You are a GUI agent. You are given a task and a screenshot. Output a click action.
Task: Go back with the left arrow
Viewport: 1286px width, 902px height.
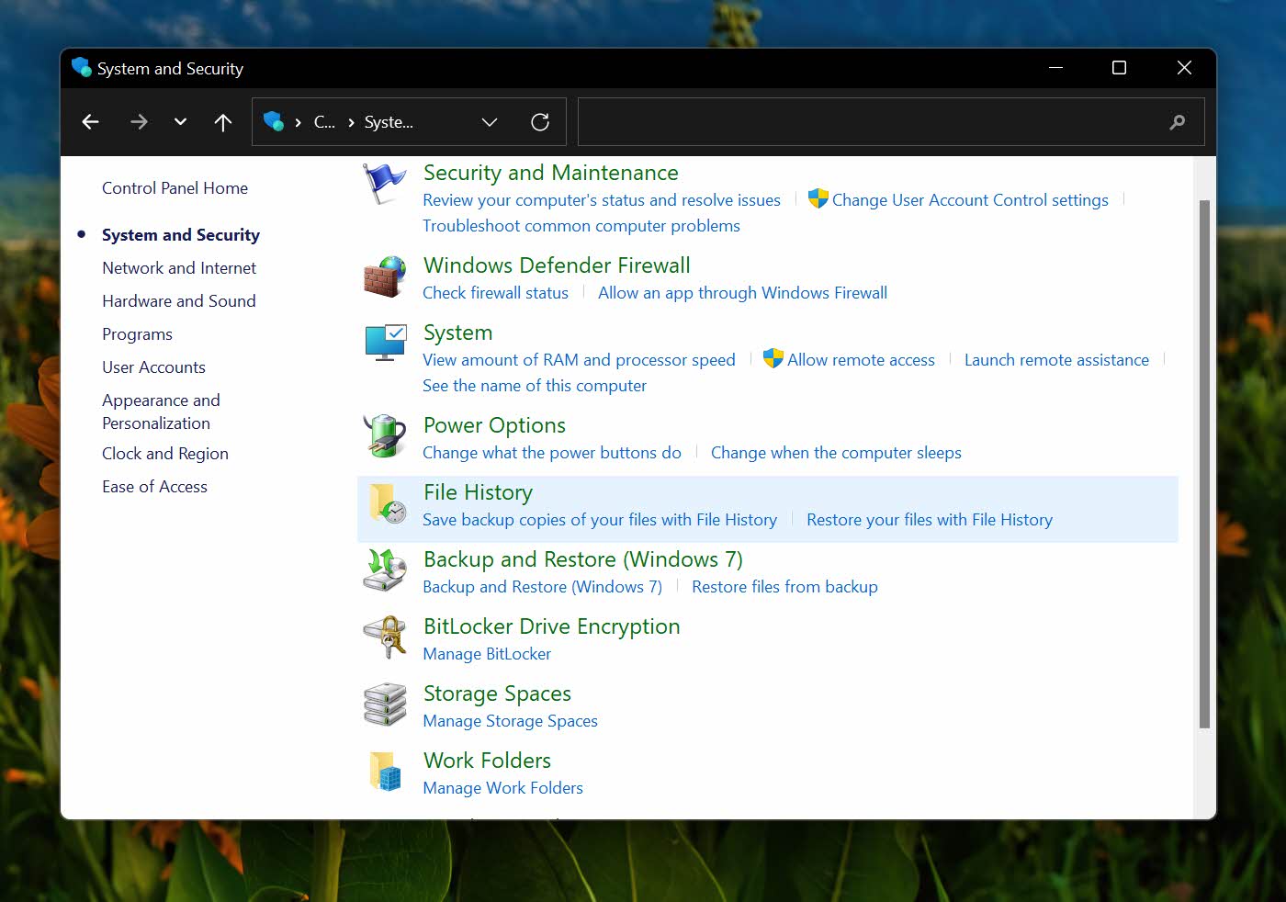90,122
